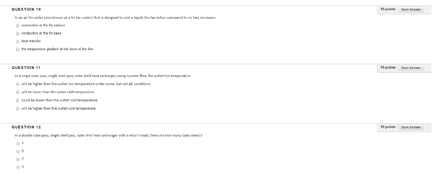436x179 pixels.
Task: Check 'convection at the fin surface' option
Action: pyautogui.click(x=17, y=26)
